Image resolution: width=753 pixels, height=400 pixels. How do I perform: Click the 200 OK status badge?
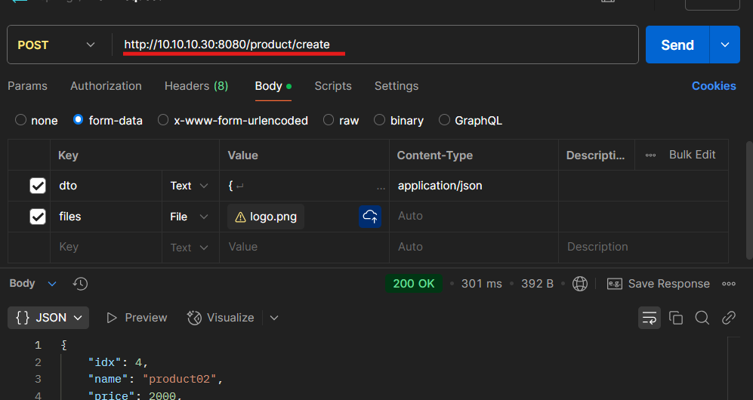413,284
